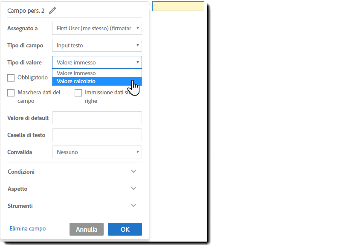The image size is (354, 245).
Task: Click the pencil edit icon beside Campo pers. 2
Action: pos(52,11)
